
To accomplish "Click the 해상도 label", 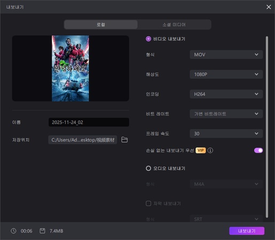I will click(152, 74).
